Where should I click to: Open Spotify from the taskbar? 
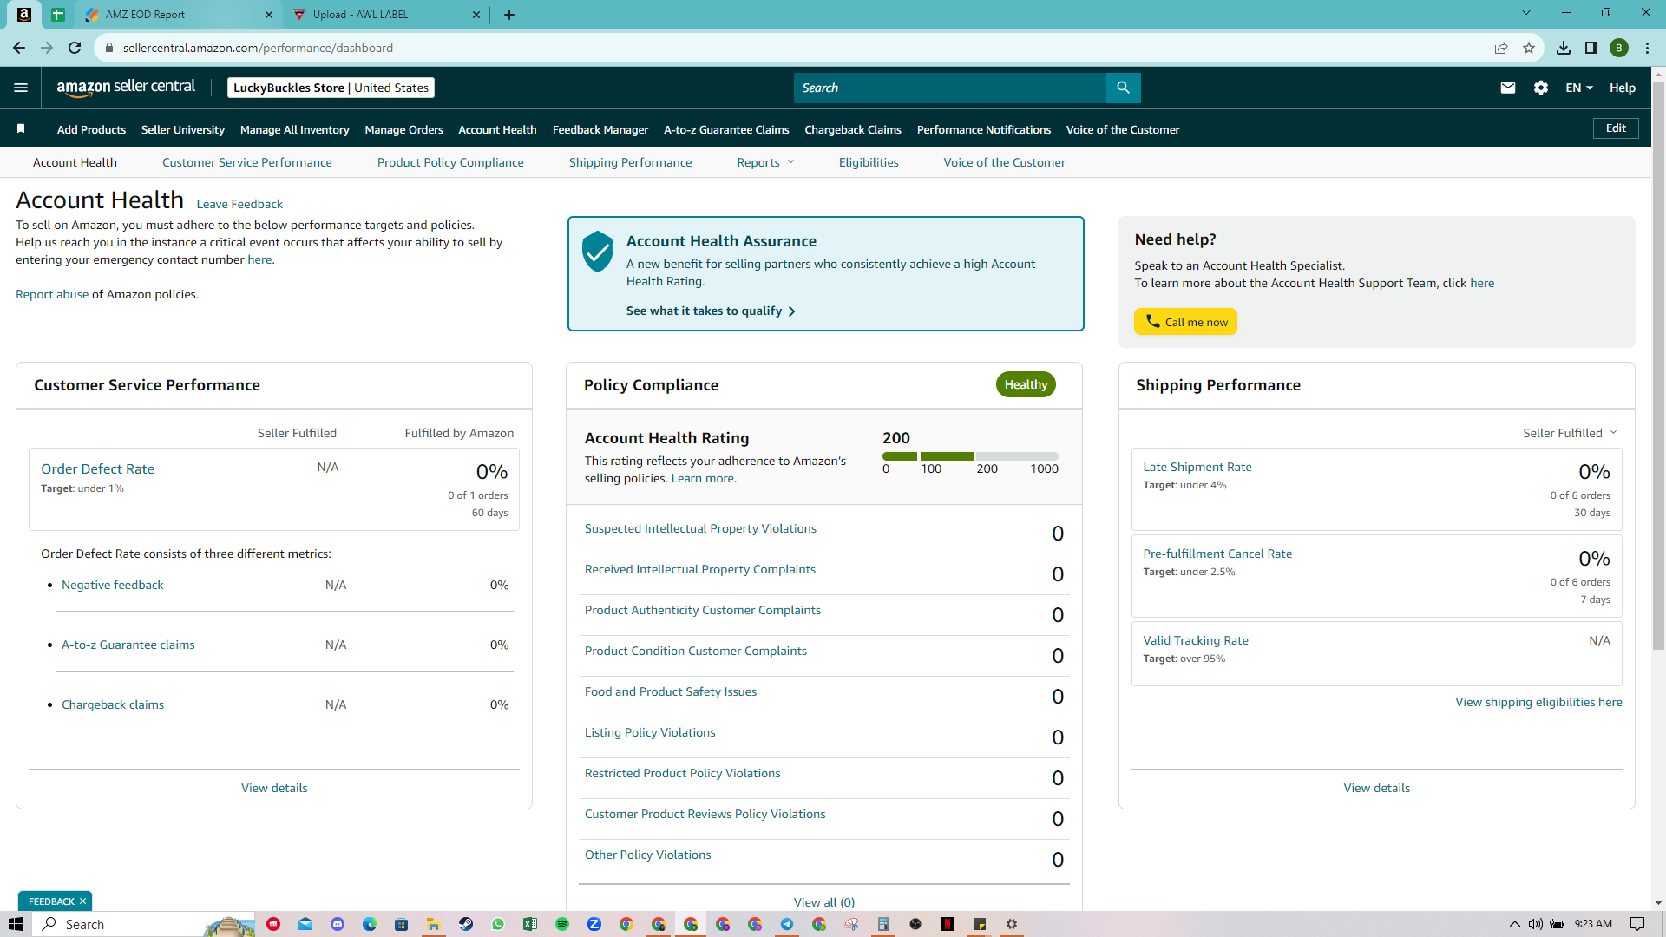coord(562,924)
